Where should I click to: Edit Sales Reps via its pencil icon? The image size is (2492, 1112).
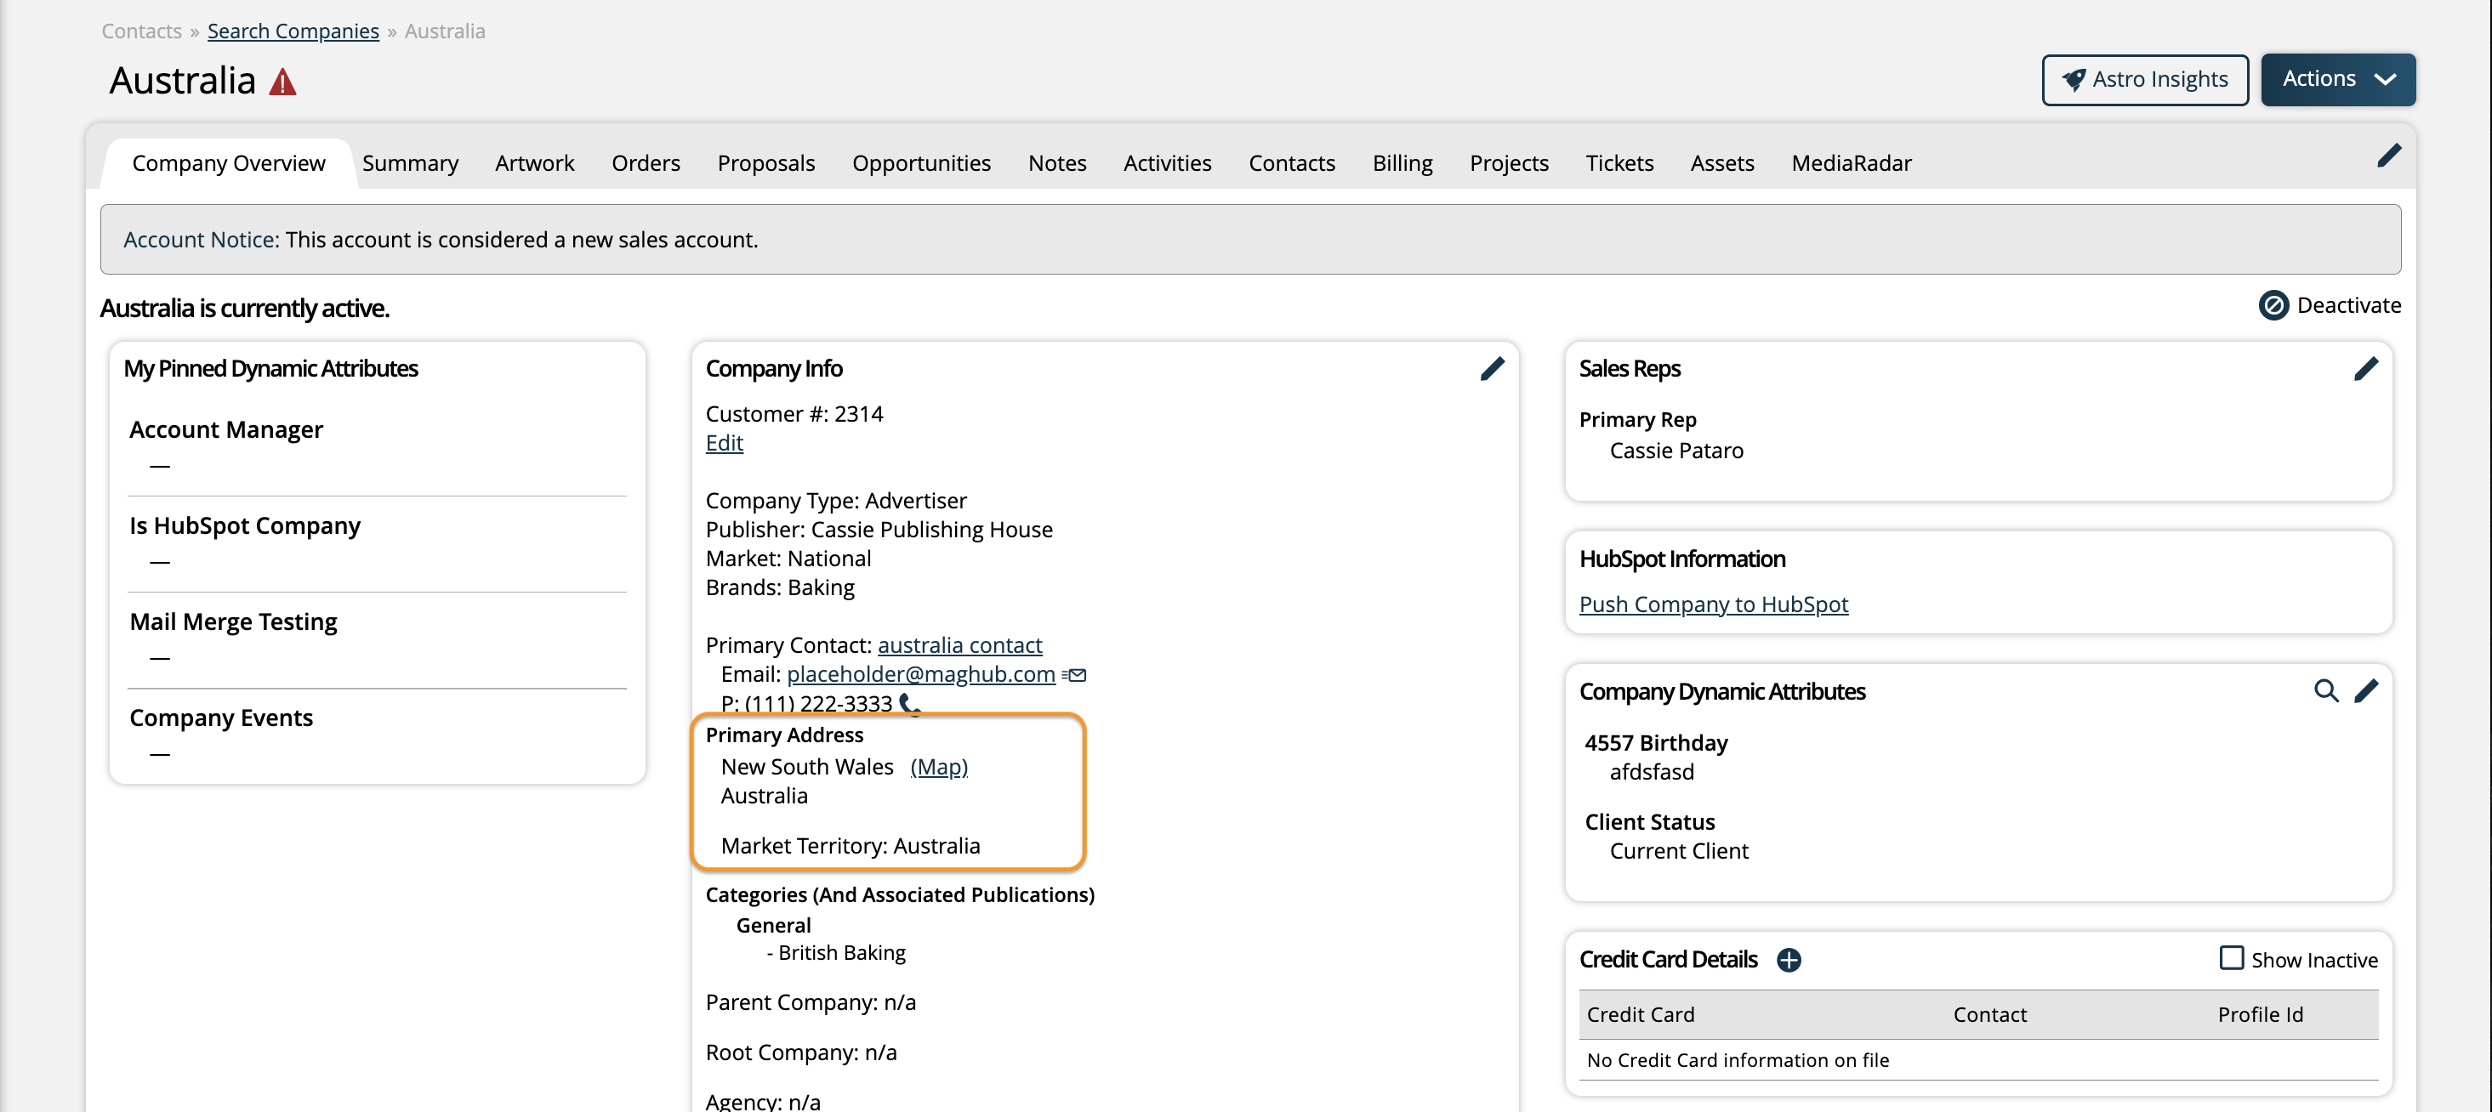pyautogui.click(x=2365, y=368)
